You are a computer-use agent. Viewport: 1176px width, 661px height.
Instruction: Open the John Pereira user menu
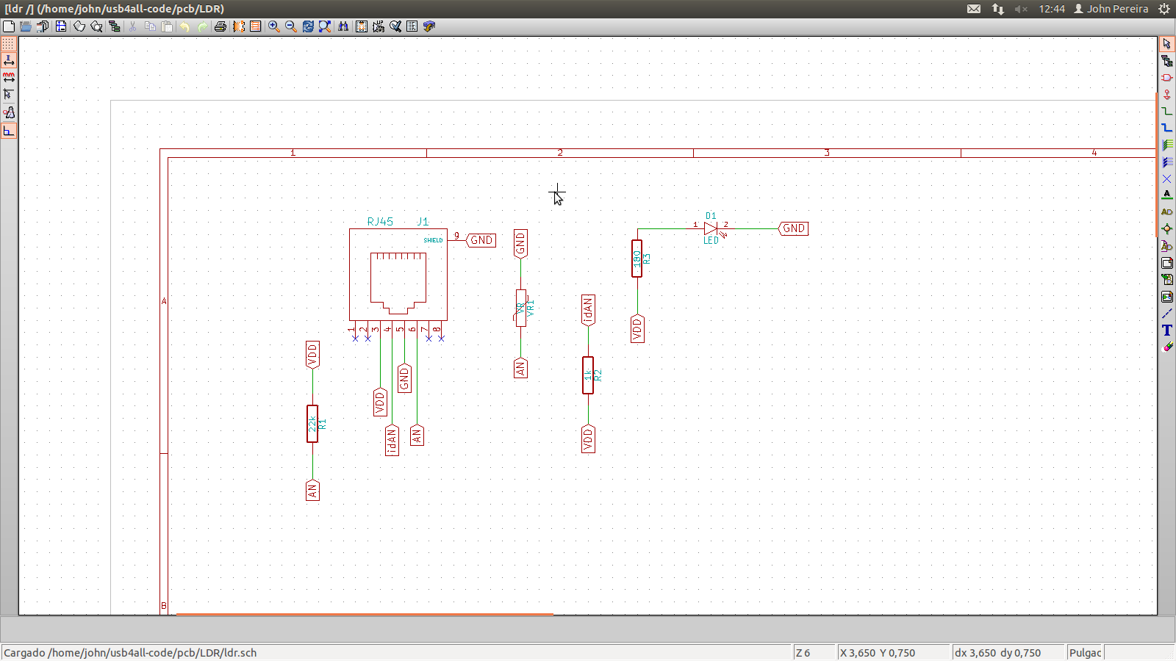pyautogui.click(x=1111, y=9)
